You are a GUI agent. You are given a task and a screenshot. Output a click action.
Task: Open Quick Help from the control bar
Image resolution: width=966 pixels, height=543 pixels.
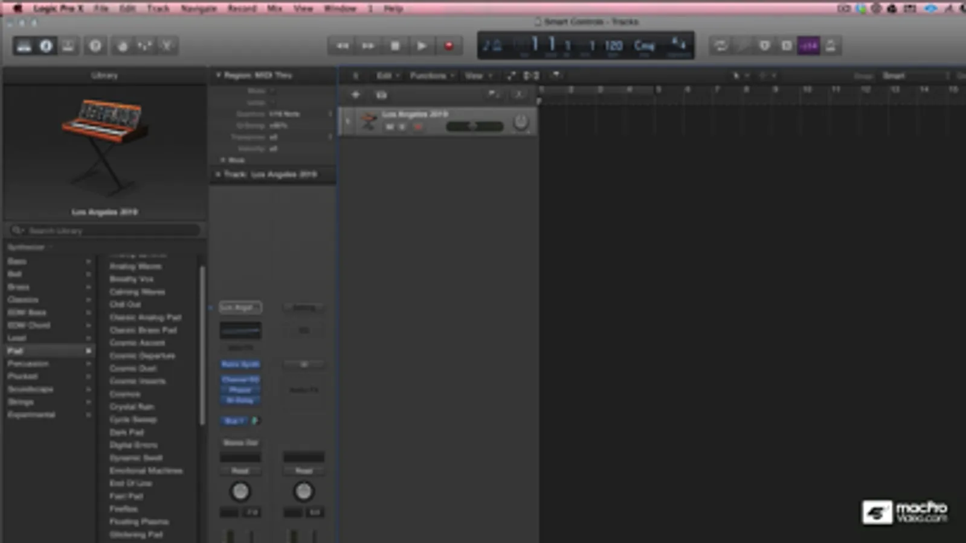pyautogui.click(x=95, y=46)
